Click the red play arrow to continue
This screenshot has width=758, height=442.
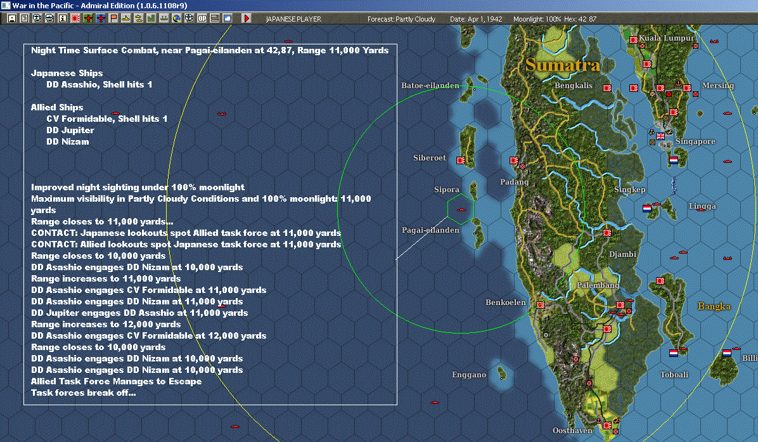[x=246, y=18]
